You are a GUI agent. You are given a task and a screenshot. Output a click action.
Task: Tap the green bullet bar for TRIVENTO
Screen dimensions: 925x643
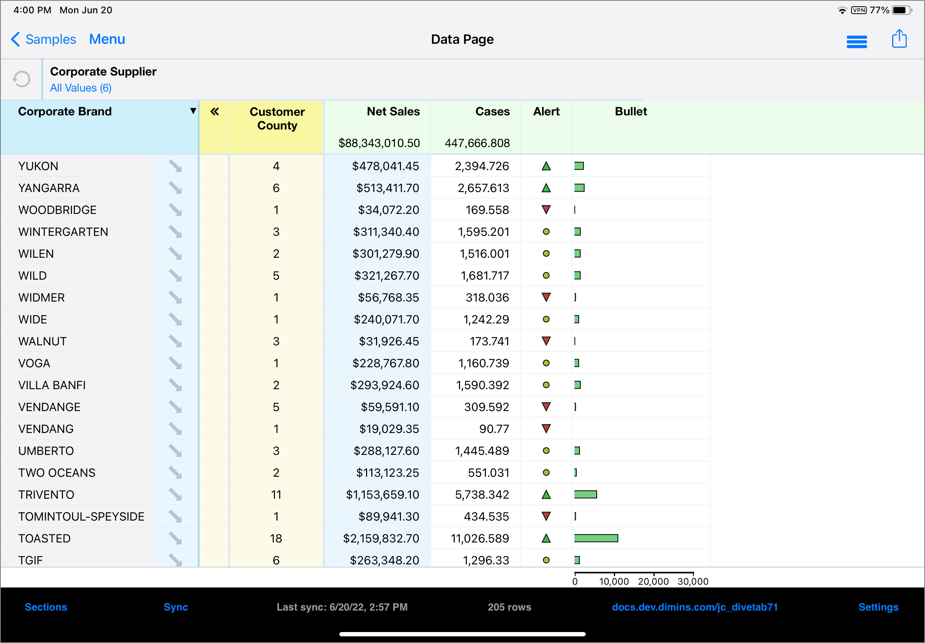[585, 494]
